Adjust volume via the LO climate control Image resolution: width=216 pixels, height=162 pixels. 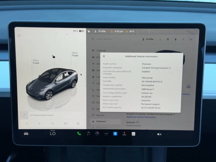[x=53, y=133]
